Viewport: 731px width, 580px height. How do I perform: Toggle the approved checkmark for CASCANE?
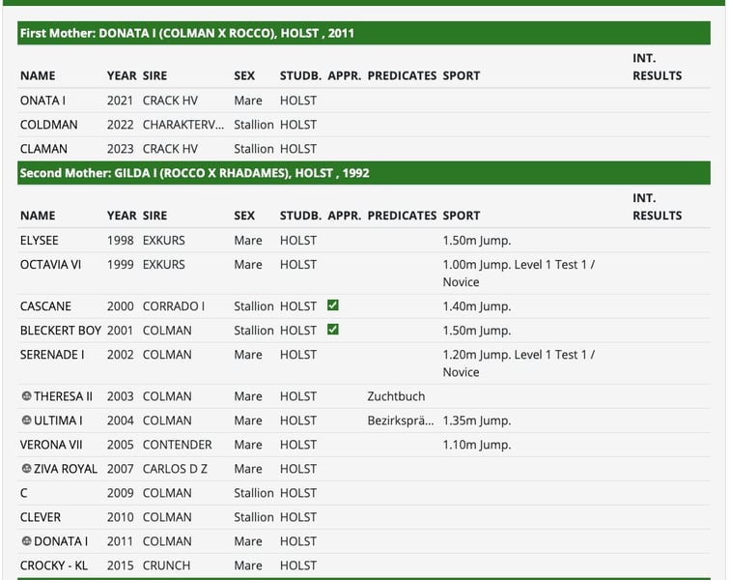click(333, 305)
